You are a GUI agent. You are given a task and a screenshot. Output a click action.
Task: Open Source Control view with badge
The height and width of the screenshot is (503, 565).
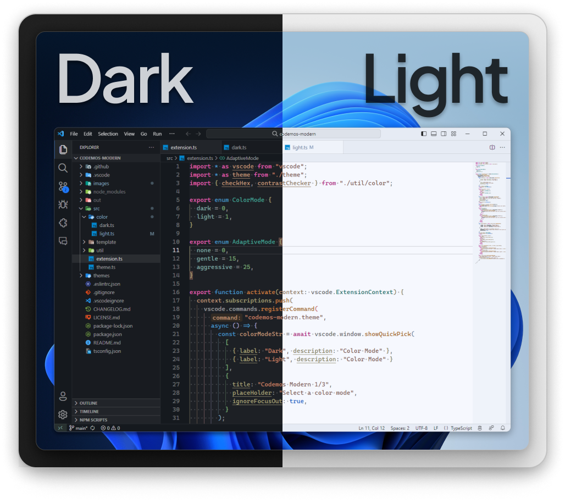click(63, 187)
